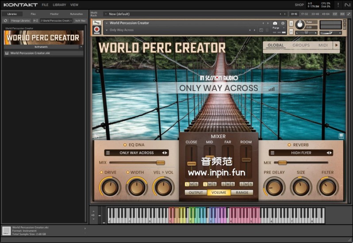
Task: Click the play arrow beside MIDI tab
Action: click(x=336, y=45)
